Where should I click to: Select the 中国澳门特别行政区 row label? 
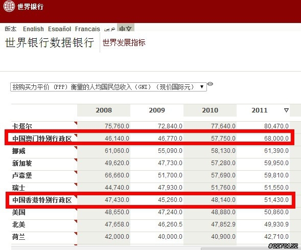tap(42, 139)
